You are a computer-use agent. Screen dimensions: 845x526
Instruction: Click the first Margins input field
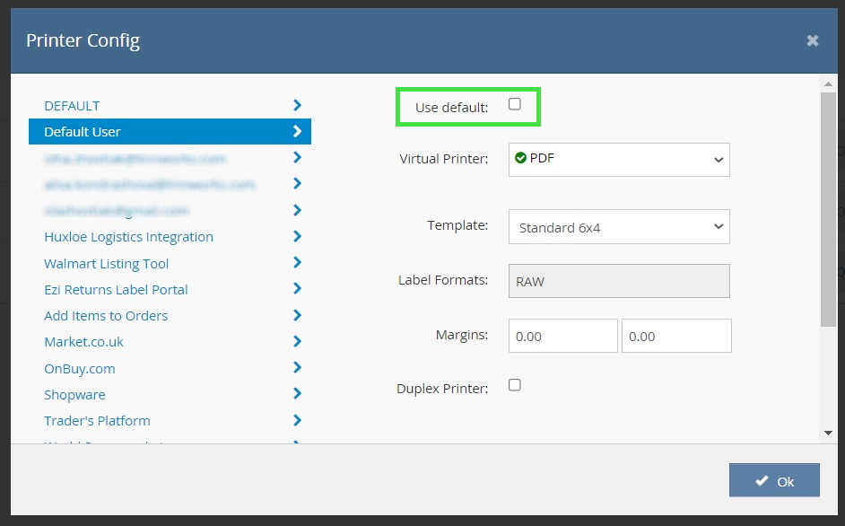click(562, 336)
